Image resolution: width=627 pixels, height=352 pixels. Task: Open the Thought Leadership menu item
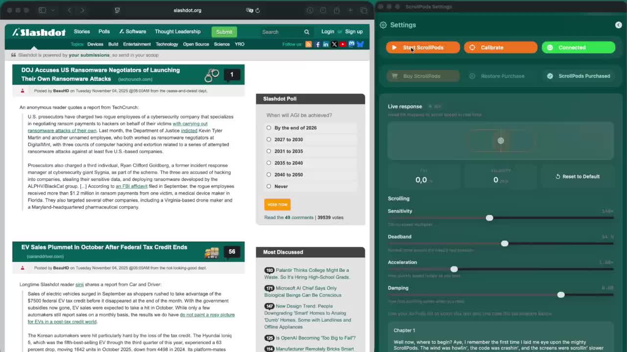177,31
